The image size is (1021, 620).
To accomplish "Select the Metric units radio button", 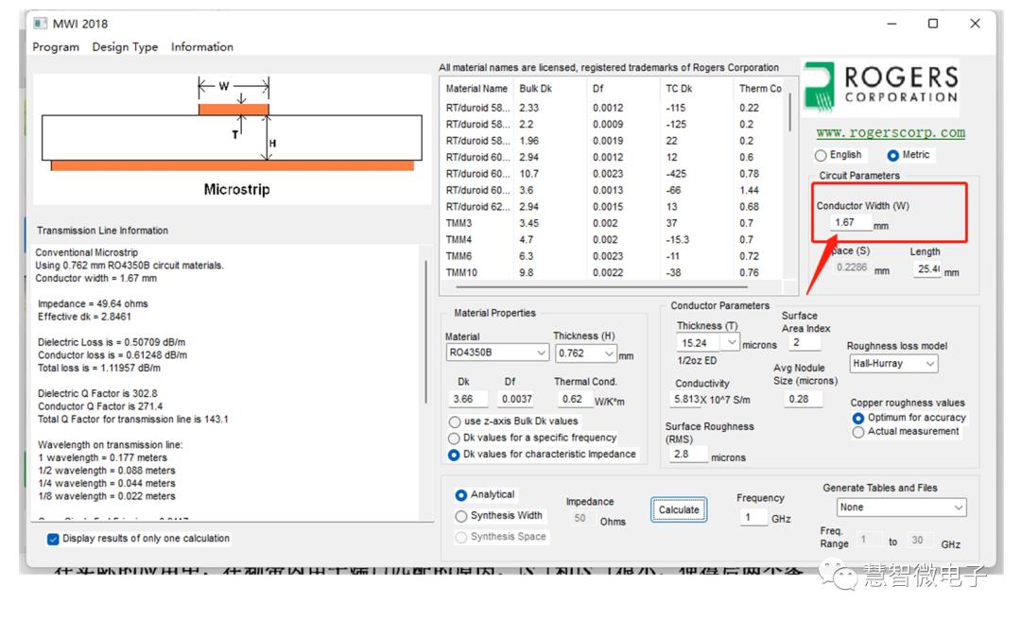I will (x=893, y=155).
